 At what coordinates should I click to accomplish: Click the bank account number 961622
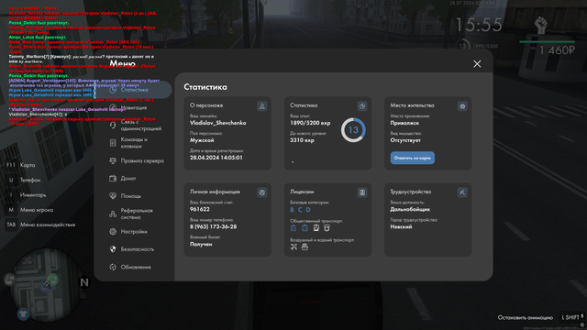(x=200, y=209)
